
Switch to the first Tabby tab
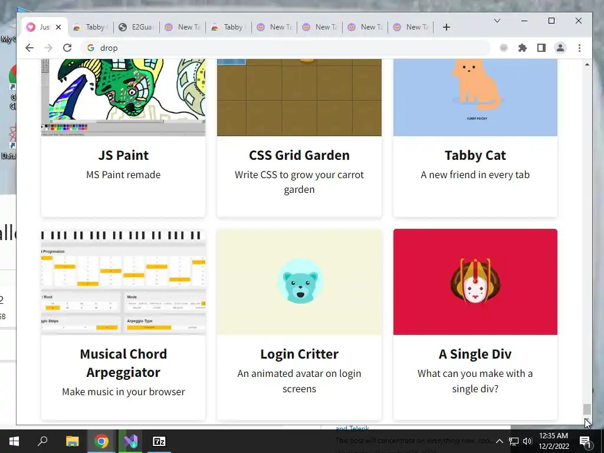click(91, 27)
